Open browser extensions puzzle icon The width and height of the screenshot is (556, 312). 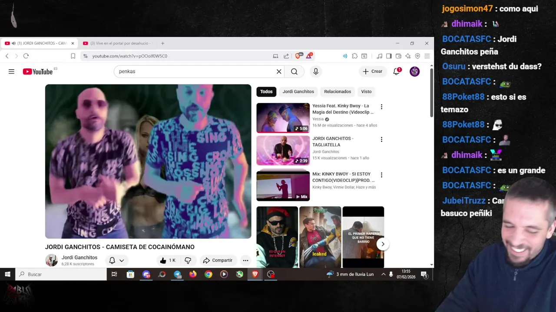tap(355, 56)
